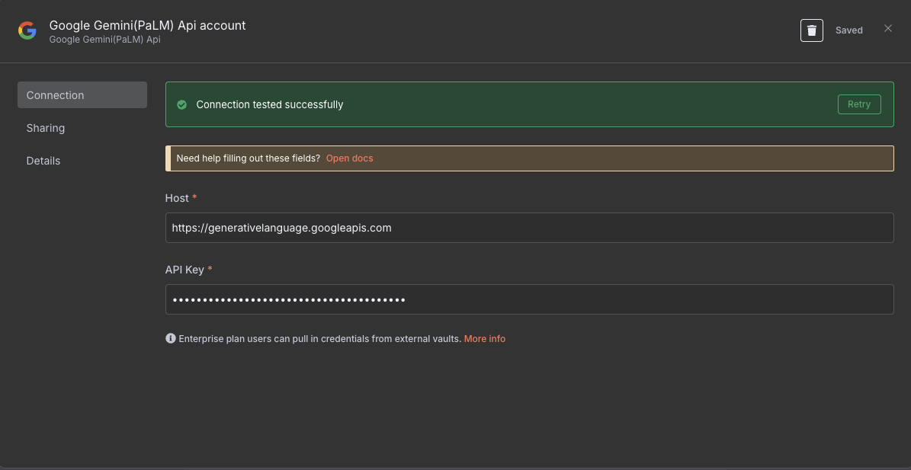The width and height of the screenshot is (911, 470).
Task: Click the Host field label
Action: (177, 198)
